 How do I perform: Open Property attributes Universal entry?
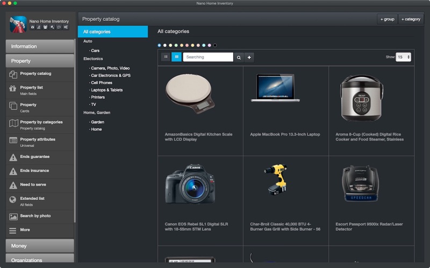40,142
